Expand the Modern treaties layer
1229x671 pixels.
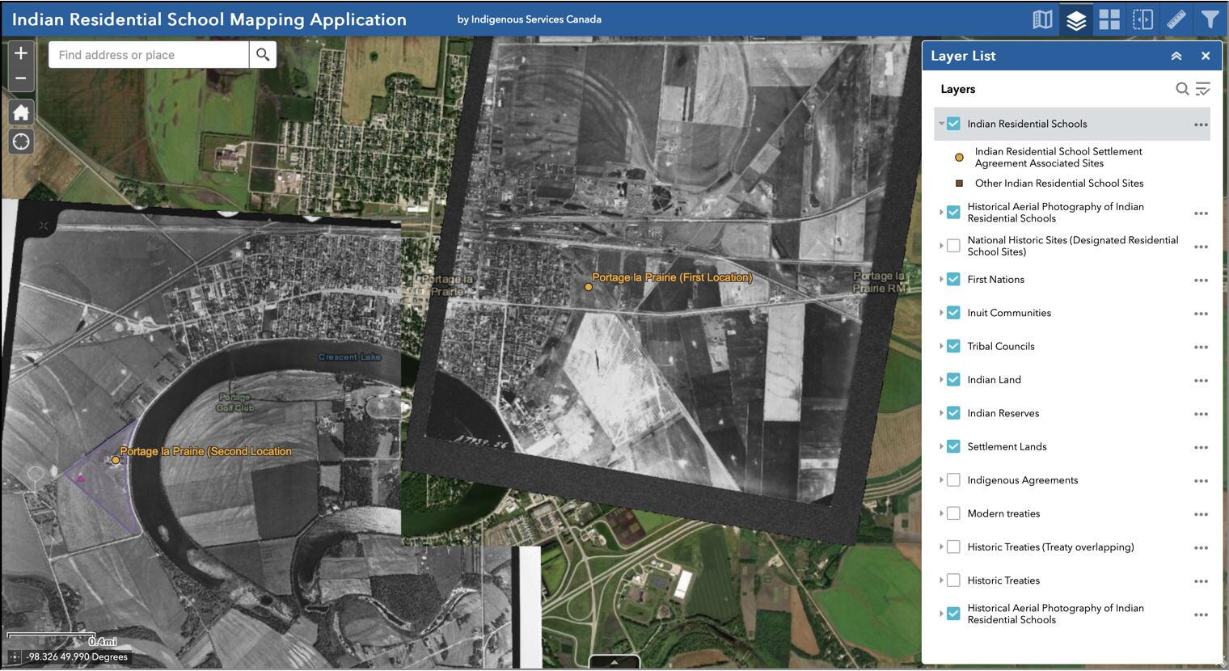coord(941,513)
